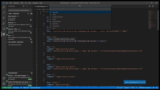This screenshot has width=160, height=90.
Task: Change language mode JSON with Comments
Action: pos(145,88)
